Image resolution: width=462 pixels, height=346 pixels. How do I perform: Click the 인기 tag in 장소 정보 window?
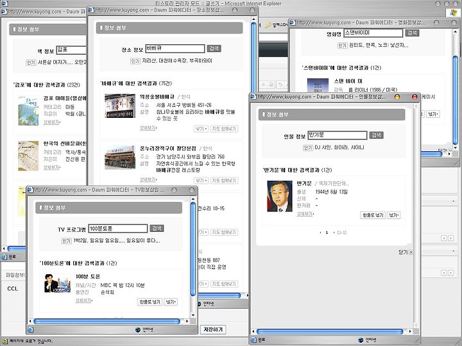135,61
